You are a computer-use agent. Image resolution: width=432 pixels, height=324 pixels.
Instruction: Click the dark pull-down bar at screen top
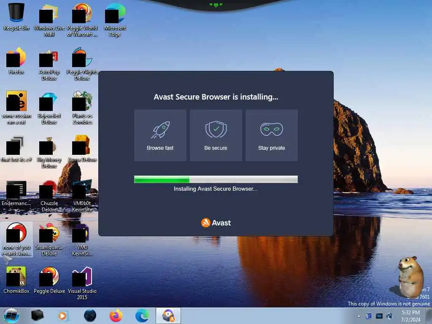[x=216, y=5]
